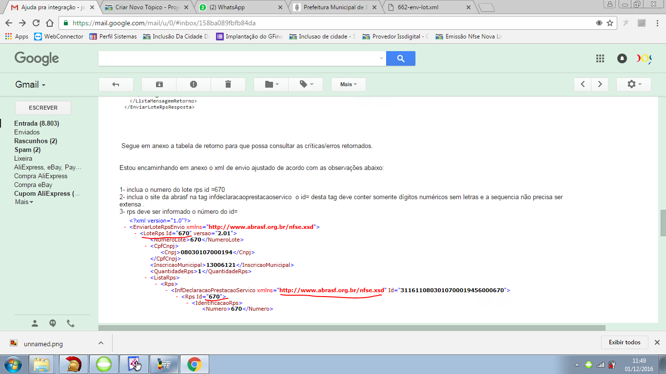This screenshot has width=666, height=374.
Task: Open the Perfil Sistemas bookmark
Action: point(113,37)
